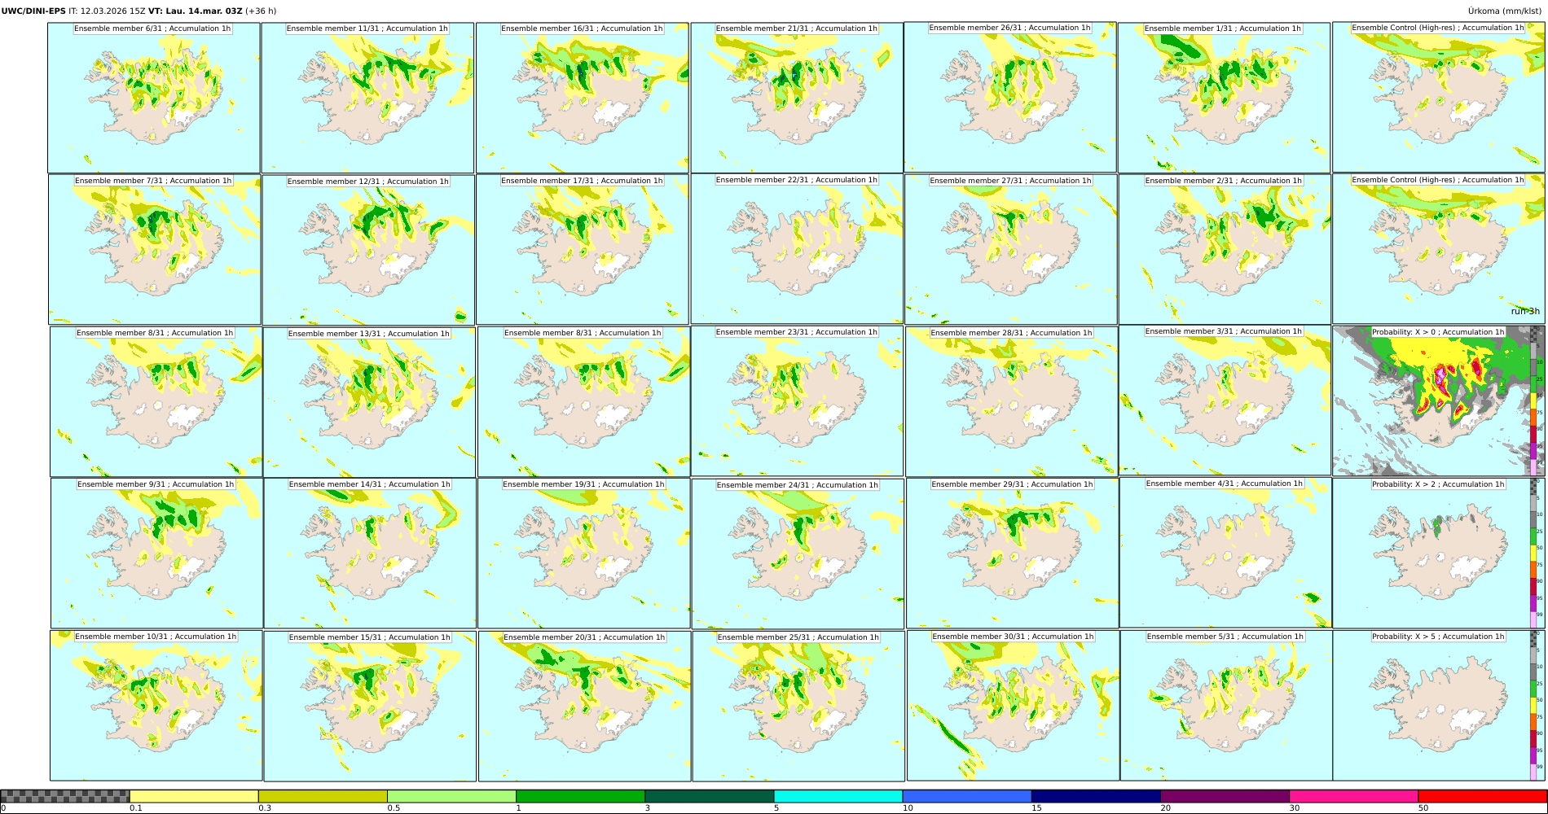View the Ensemble member 17/31 map

pos(582,250)
